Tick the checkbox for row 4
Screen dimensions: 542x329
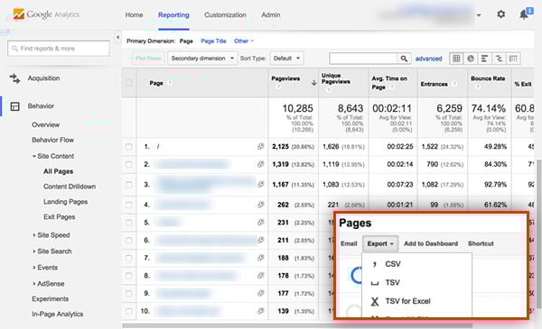point(129,205)
